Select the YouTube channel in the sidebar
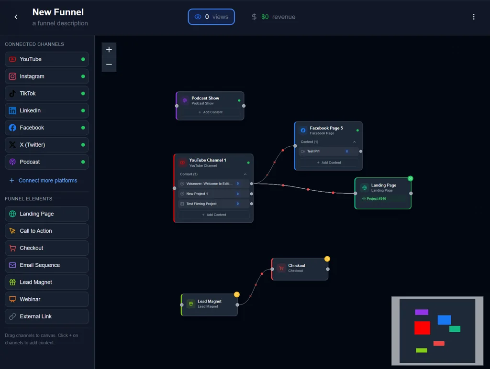The image size is (490, 369). click(46, 59)
